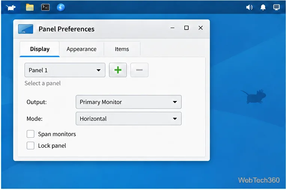286x190 pixels.
Task: Switch to the Appearance tab
Action: pos(82,49)
